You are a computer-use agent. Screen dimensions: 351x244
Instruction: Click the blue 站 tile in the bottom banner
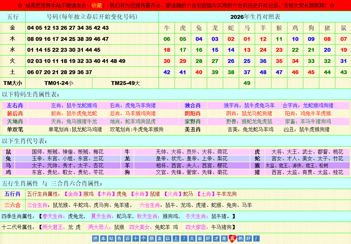tap(111, 239)
